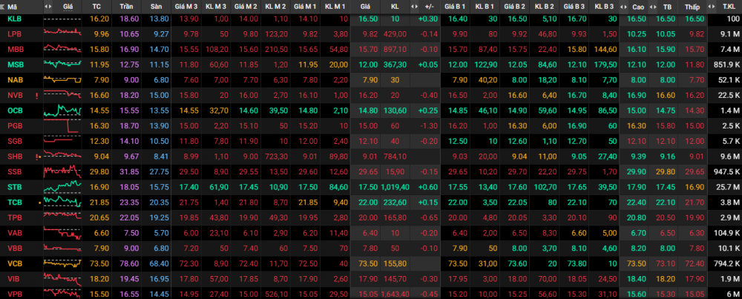Select the VIB stock code

pyautogui.click(x=14, y=279)
